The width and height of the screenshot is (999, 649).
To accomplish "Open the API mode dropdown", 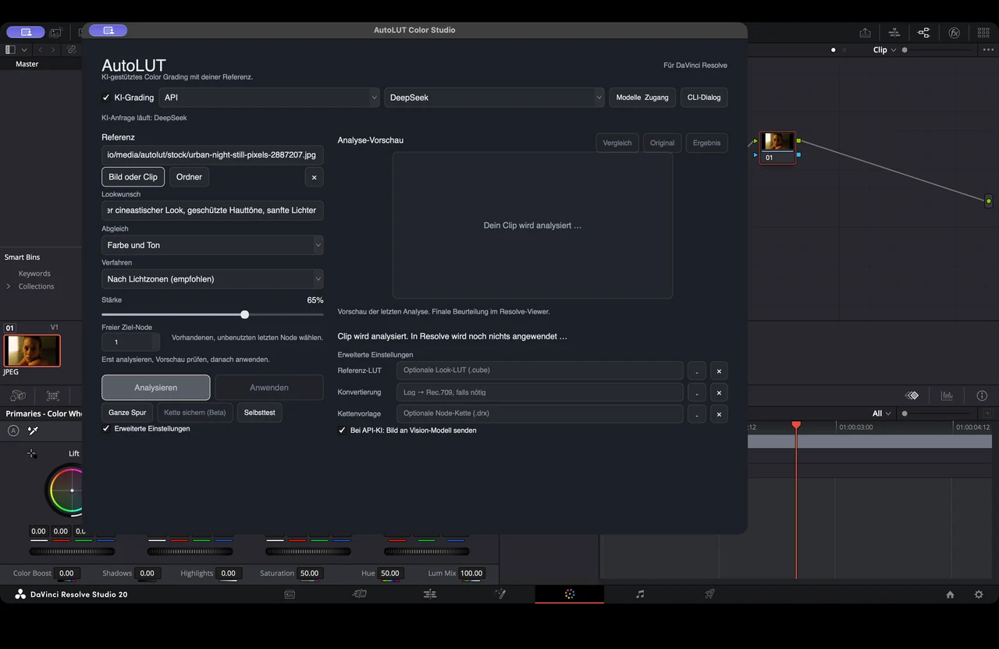I will (x=269, y=98).
